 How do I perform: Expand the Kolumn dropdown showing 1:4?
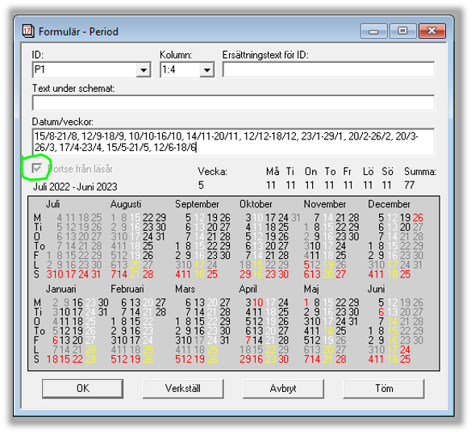click(x=207, y=70)
